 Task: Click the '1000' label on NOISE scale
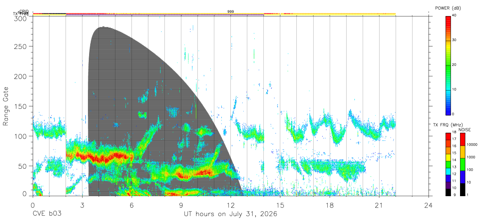tap(471, 157)
